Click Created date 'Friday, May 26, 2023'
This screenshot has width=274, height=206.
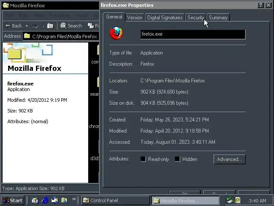175,120
